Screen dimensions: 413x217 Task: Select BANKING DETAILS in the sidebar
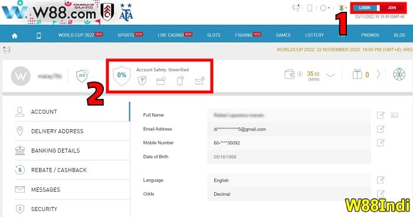[x=72, y=150]
